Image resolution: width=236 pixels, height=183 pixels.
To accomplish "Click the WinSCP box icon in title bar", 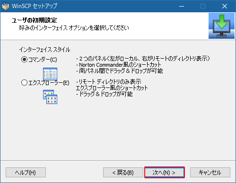I will (x=6, y=6).
